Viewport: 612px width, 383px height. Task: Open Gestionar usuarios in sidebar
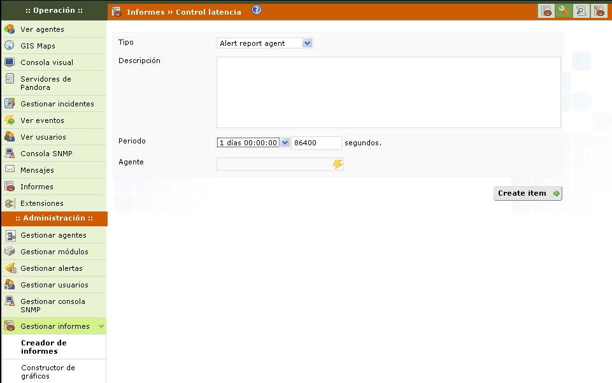point(54,285)
